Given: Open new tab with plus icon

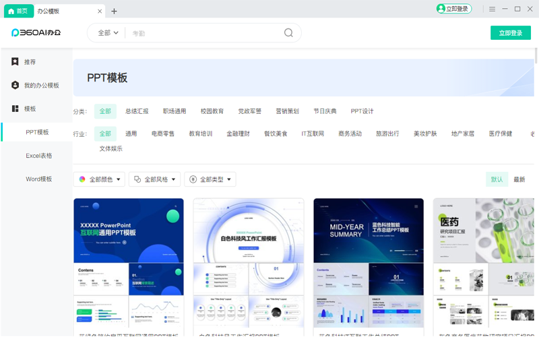Looking at the screenshot, I should click(x=114, y=11).
